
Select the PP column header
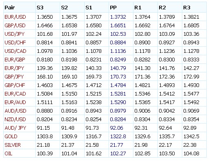[x=113, y=7]
